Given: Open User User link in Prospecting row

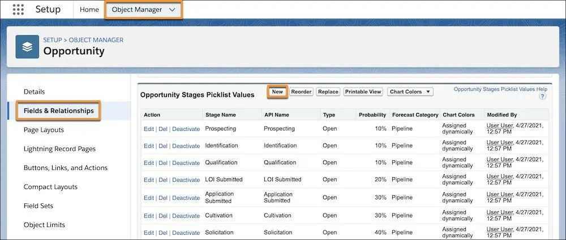Looking at the screenshot, I should (x=500, y=125).
